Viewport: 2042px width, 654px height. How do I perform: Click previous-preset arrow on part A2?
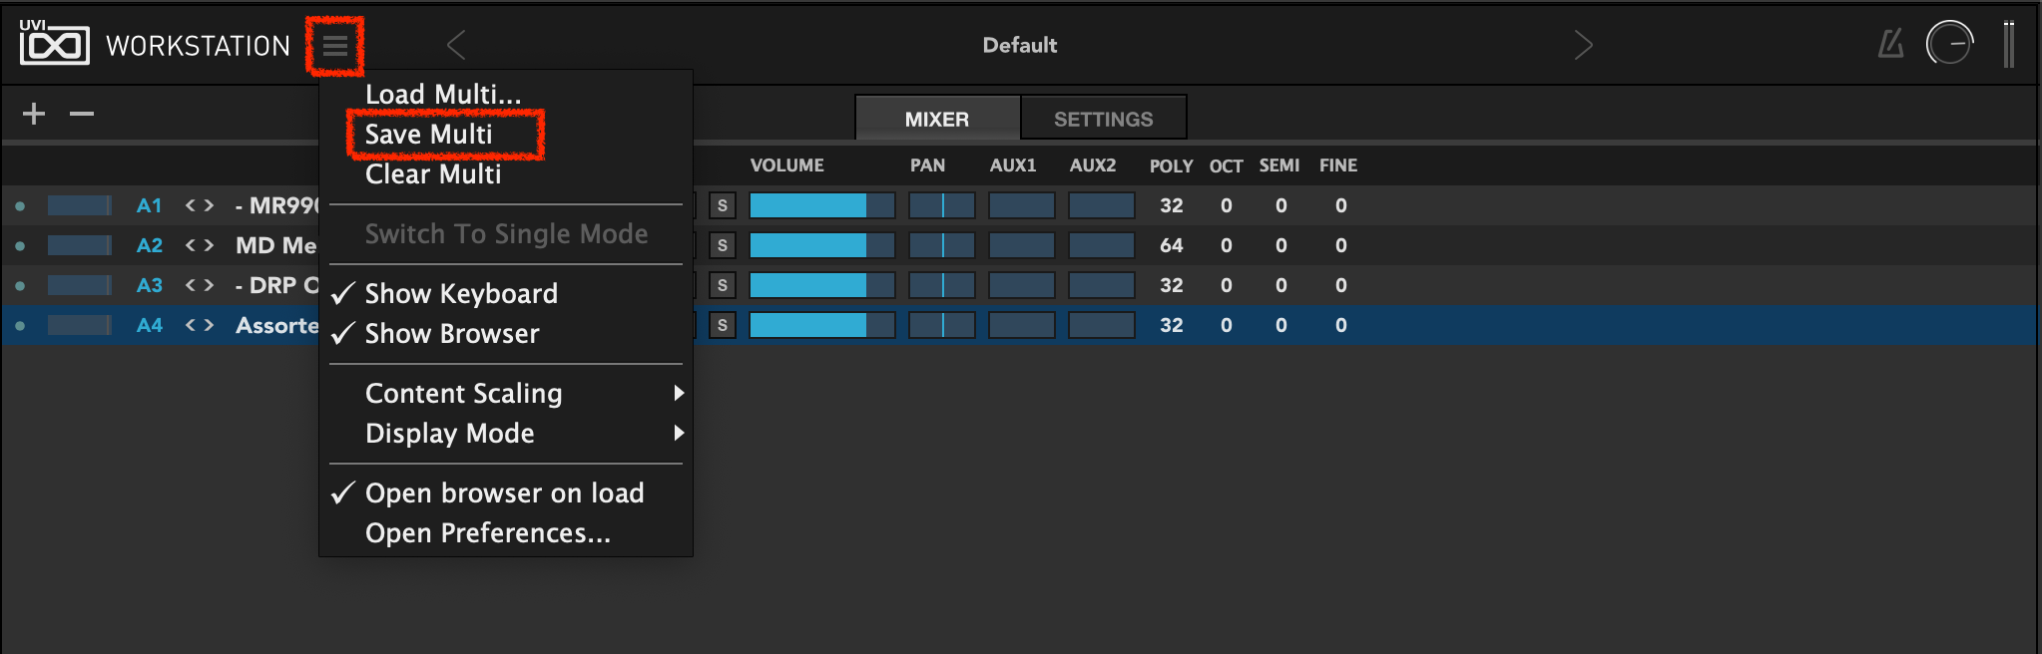190,245
